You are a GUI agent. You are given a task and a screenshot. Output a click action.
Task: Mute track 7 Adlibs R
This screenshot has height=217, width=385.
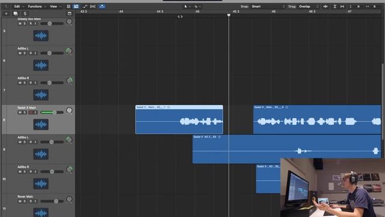[x=20, y=83]
